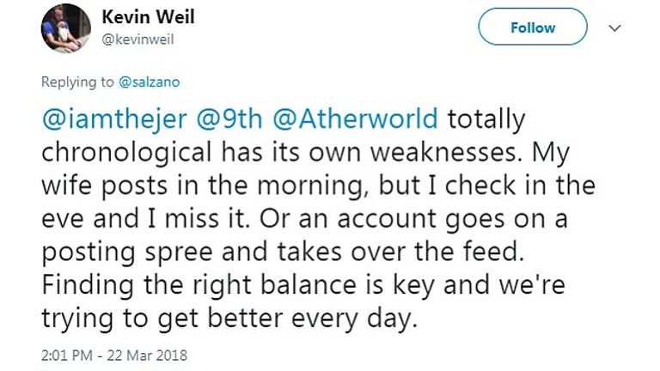
Task: Visit the @Atherworld mention profile
Action: pyautogui.click(x=355, y=118)
